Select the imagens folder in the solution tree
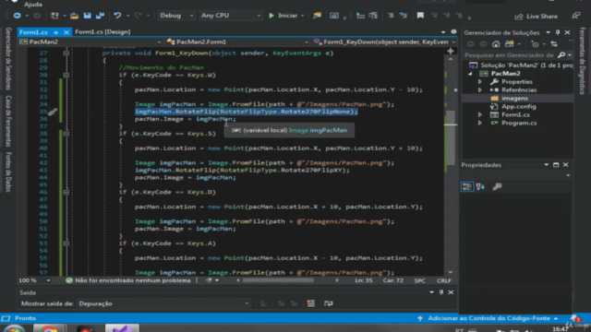 (x=514, y=99)
